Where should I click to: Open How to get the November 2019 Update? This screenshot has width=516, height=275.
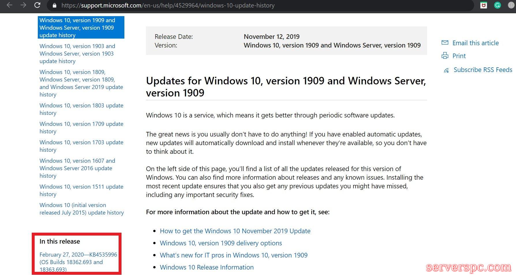coord(235,231)
